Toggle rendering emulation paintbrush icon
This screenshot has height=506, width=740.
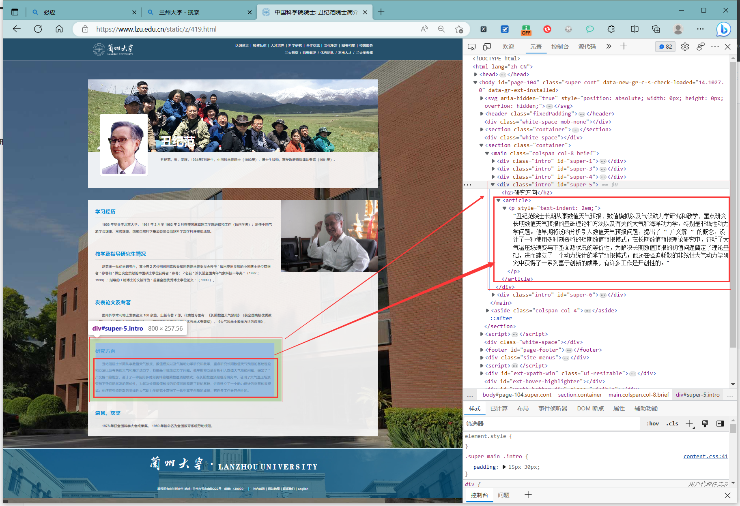[705, 423]
